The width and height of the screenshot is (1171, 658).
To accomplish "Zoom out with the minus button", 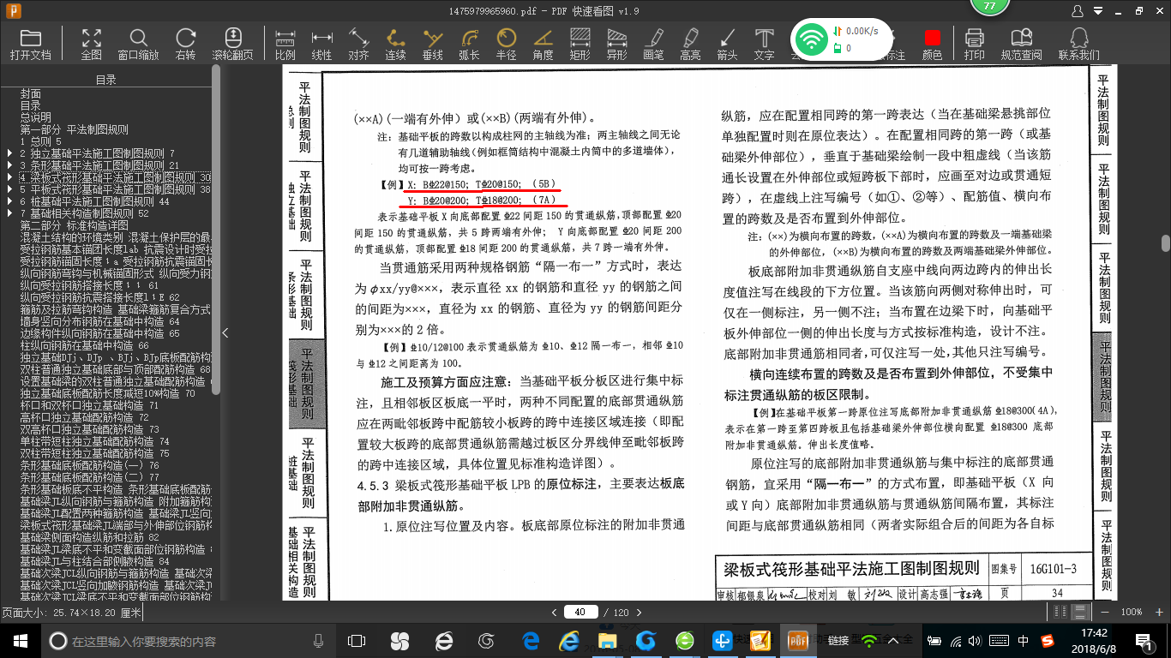I will [1107, 612].
